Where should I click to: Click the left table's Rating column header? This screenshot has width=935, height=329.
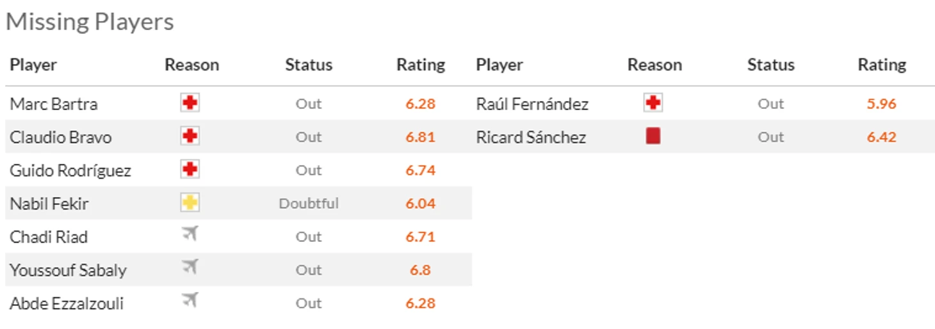coord(421,65)
